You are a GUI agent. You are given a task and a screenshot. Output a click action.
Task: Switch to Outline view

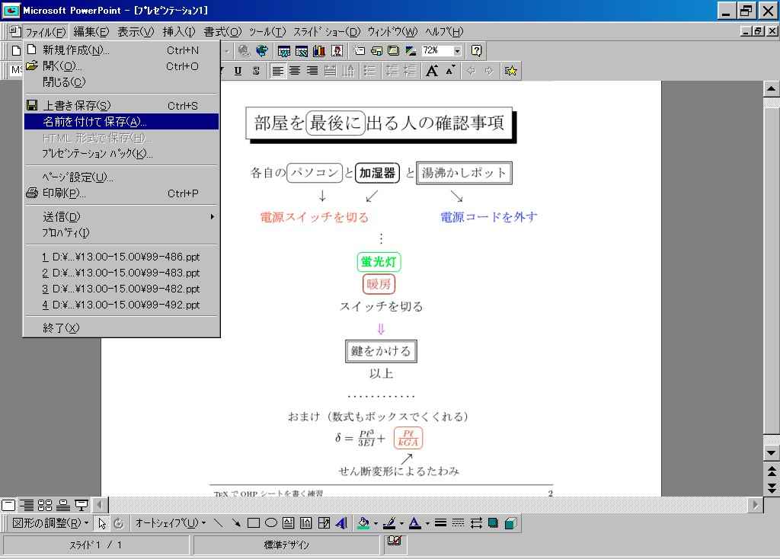point(27,506)
